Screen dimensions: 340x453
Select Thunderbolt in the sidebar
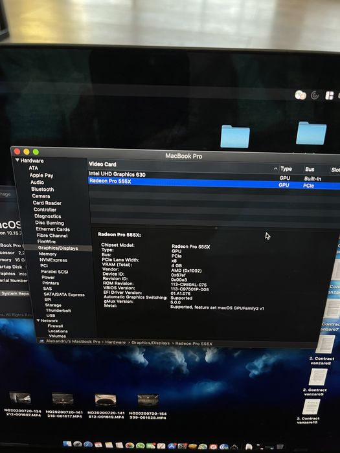58,310
